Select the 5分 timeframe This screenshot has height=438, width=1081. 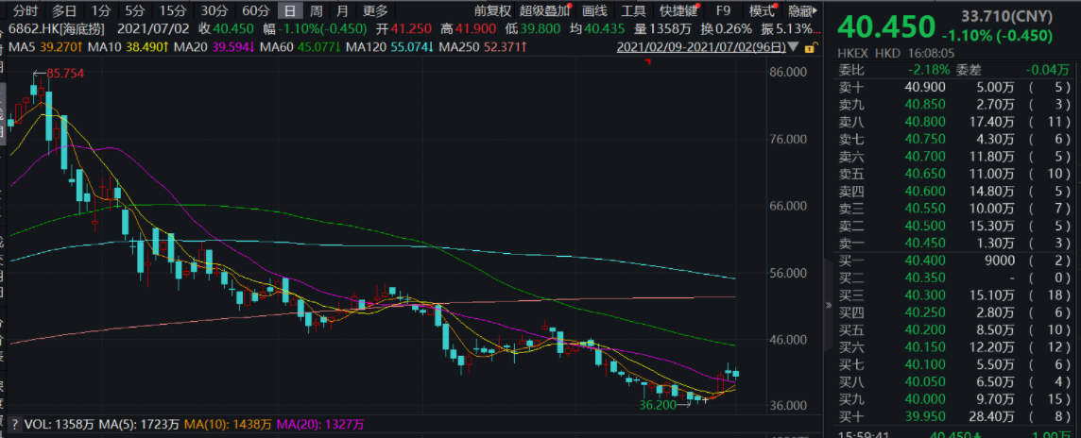pos(134,11)
